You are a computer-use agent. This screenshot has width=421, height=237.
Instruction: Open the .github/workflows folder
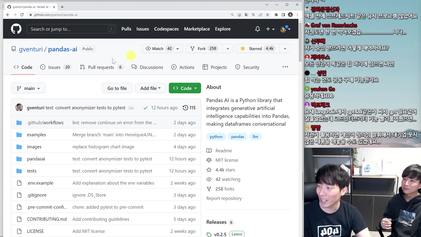(x=45, y=123)
